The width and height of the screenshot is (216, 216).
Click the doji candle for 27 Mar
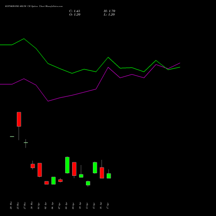(26, 143)
